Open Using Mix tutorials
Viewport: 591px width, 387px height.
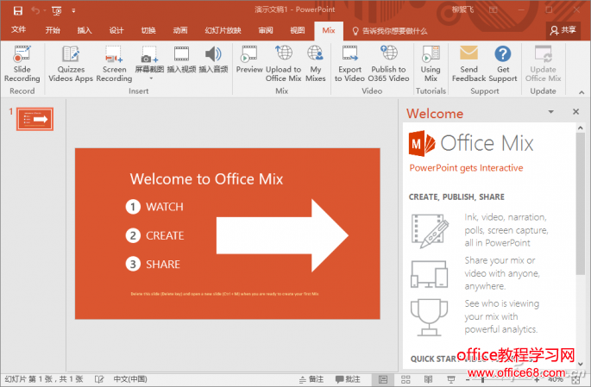(x=431, y=64)
